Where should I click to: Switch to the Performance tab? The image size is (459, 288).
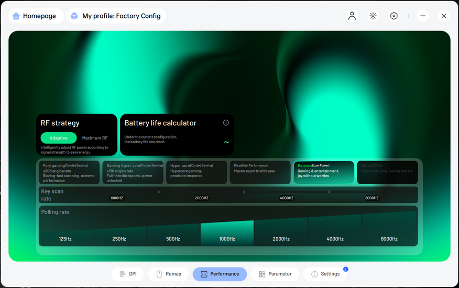click(x=220, y=274)
